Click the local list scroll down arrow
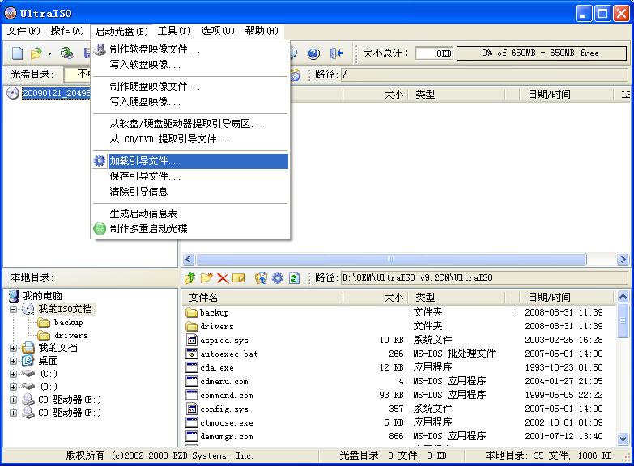 click(x=623, y=438)
